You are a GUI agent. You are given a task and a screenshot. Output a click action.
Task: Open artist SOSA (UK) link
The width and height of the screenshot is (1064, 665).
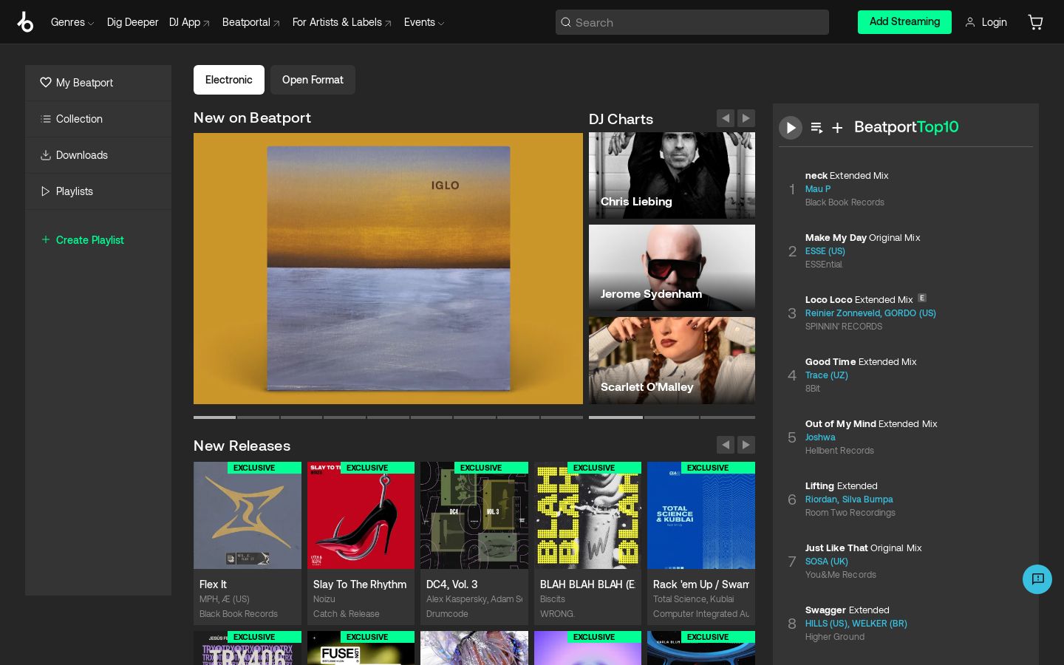click(827, 562)
